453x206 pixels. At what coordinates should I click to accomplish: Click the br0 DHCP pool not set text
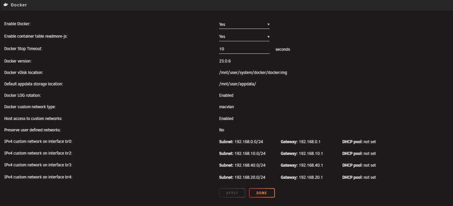coord(370,142)
